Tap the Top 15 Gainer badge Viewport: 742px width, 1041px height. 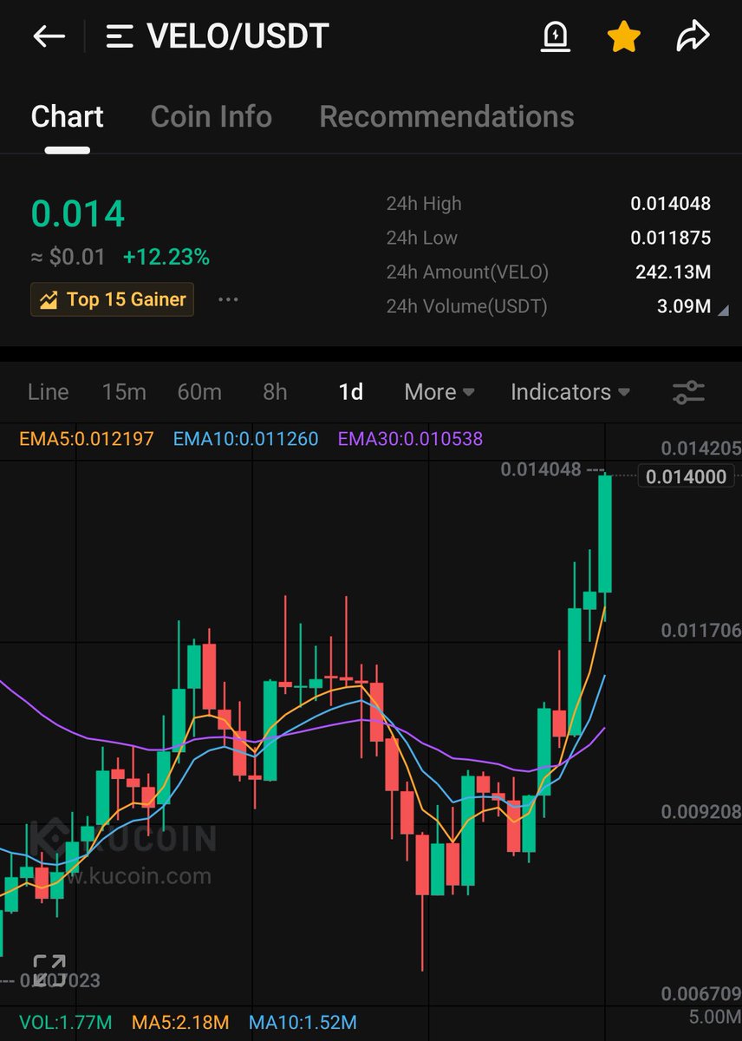point(112,299)
